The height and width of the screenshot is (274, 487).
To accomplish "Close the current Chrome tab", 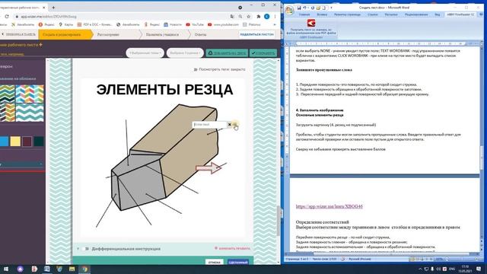I will tap(43, 7).
